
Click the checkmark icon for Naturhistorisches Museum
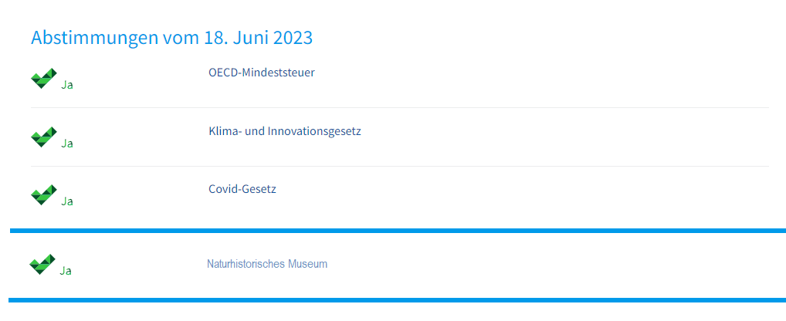click(x=42, y=264)
